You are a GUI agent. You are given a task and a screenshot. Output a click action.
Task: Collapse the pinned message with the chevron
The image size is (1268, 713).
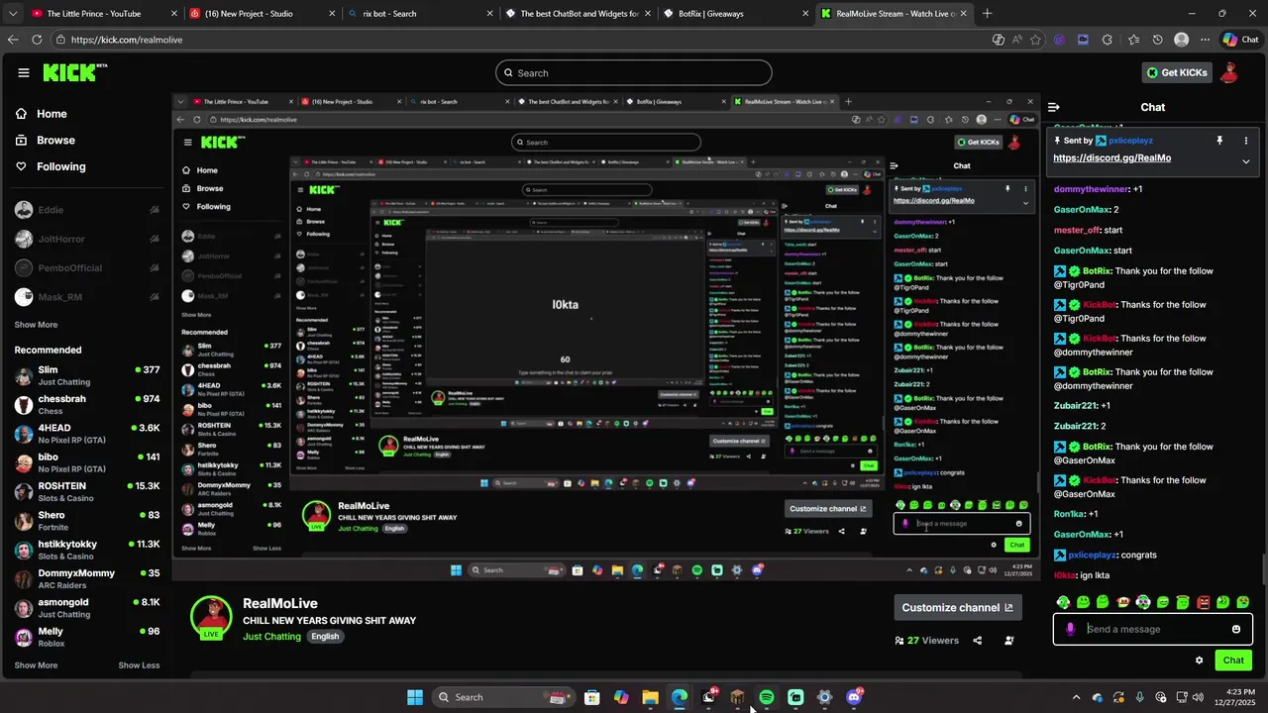point(1246,160)
